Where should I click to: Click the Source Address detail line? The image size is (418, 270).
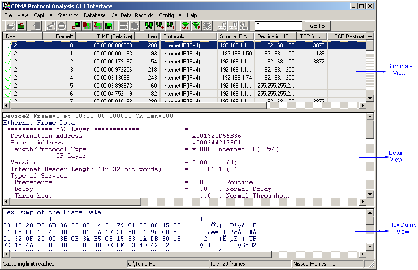[x=126, y=143]
